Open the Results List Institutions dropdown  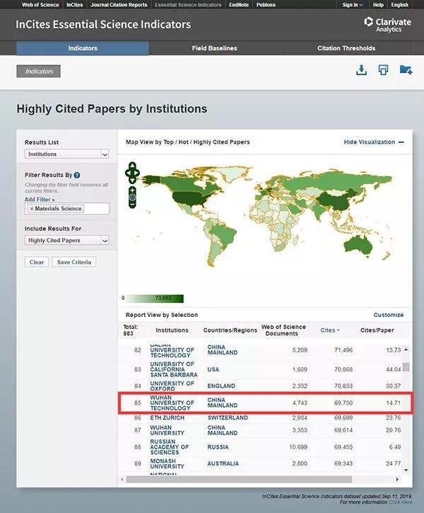[x=67, y=154]
